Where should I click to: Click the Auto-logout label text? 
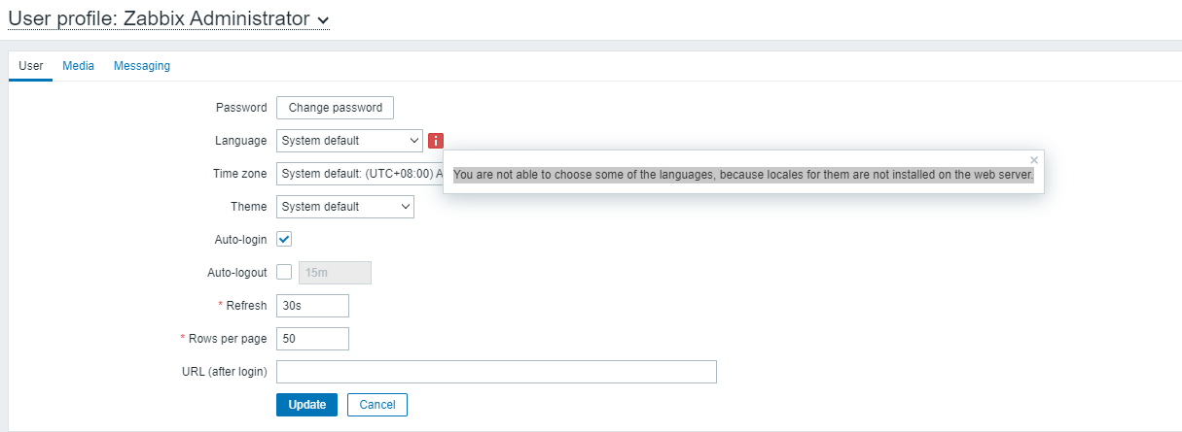point(237,273)
